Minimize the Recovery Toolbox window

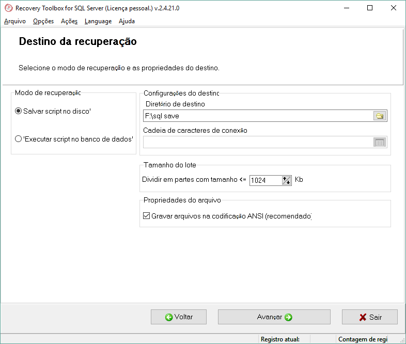click(x=347, y=8)
